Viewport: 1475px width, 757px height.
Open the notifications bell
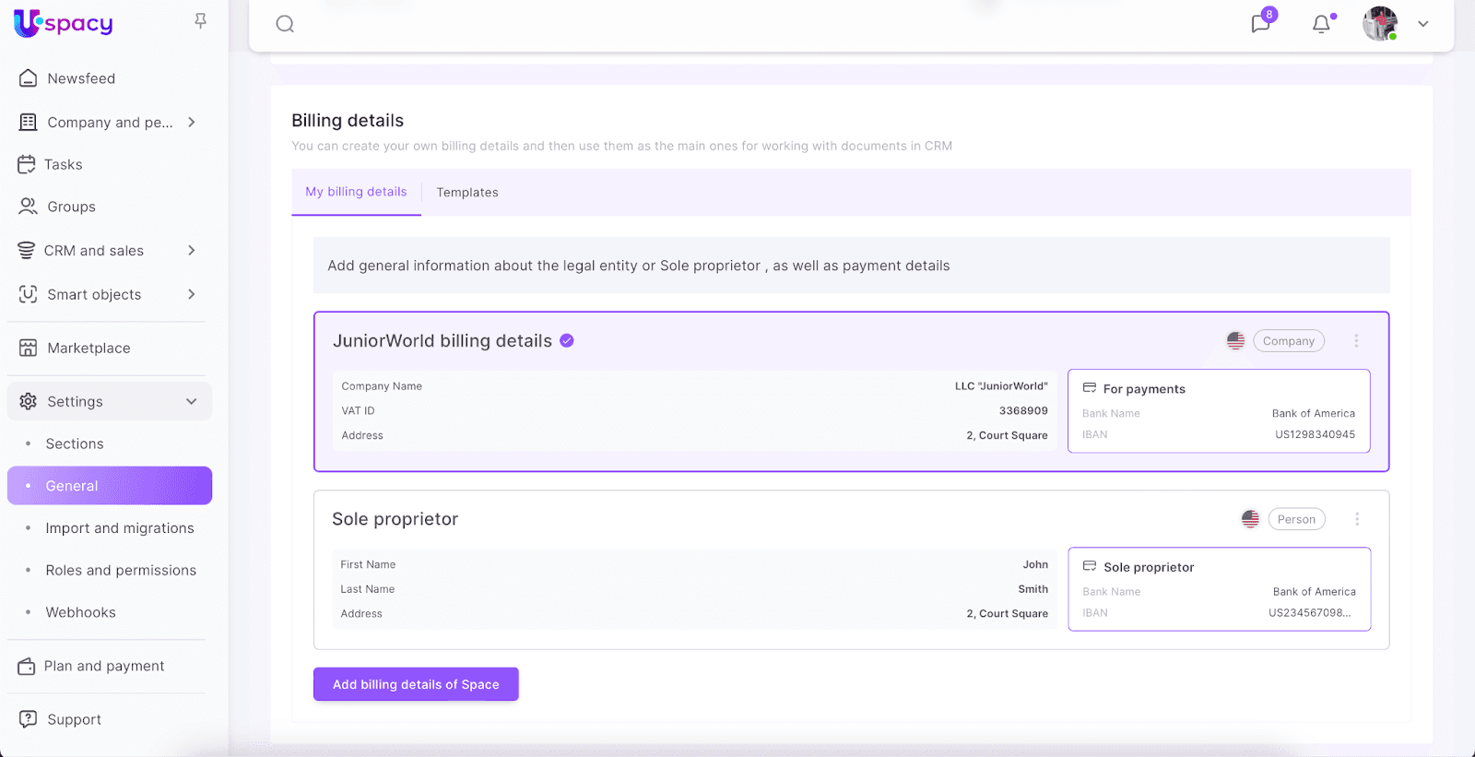coord(1321,24)
